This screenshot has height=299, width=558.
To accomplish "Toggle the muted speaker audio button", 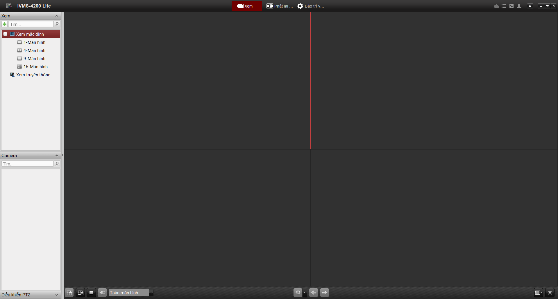I will tap(102, 293).
